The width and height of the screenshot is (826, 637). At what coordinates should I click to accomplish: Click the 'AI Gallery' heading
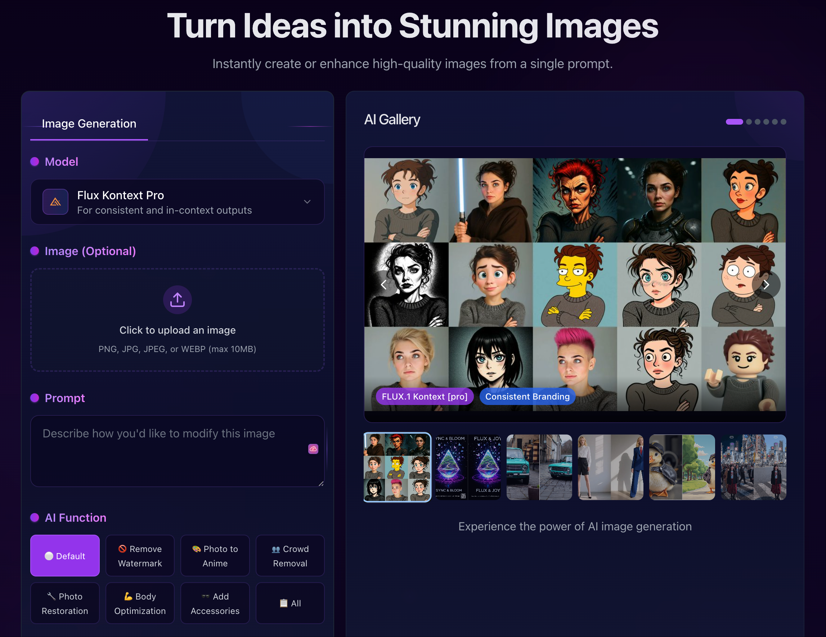coord(392,120)
